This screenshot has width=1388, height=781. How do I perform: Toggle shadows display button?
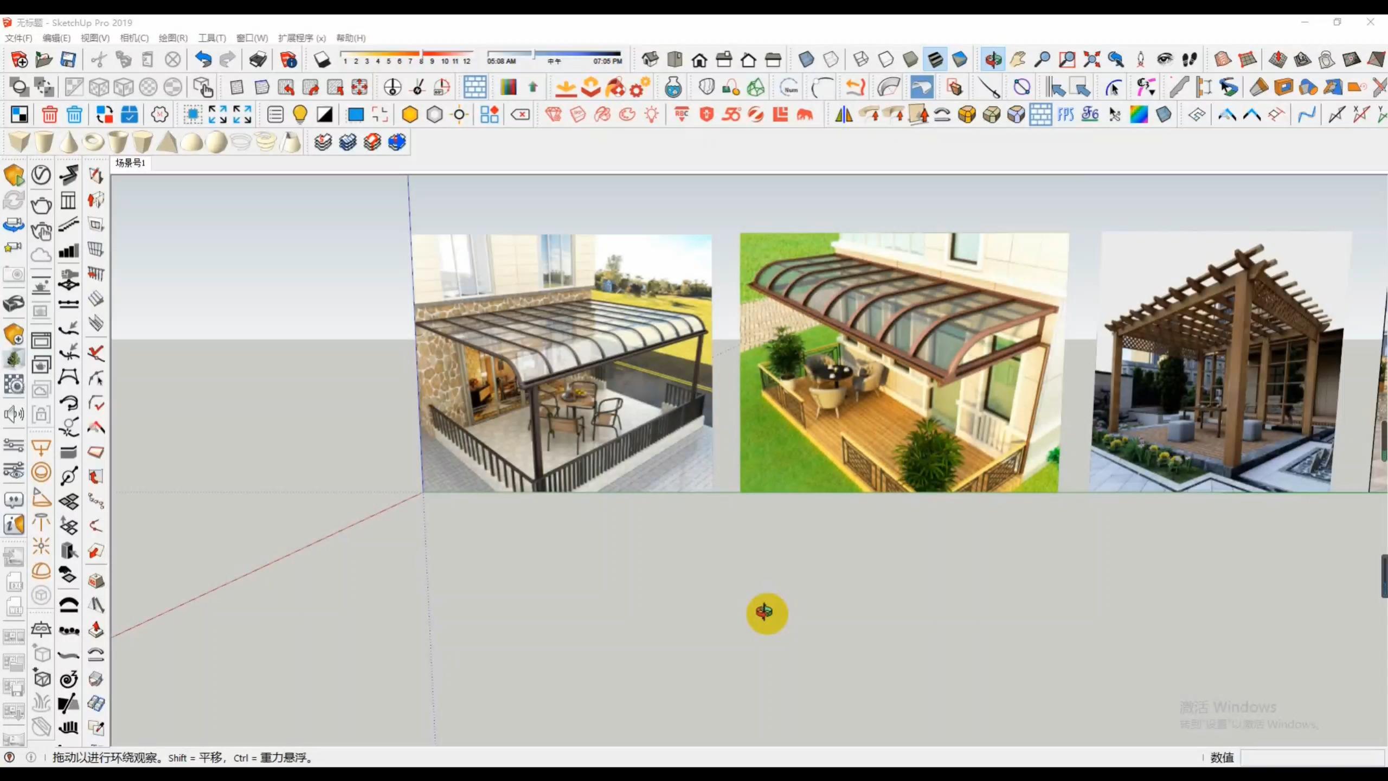322,60
